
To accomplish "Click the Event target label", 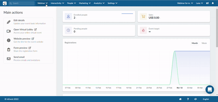I will click(154, 29).
